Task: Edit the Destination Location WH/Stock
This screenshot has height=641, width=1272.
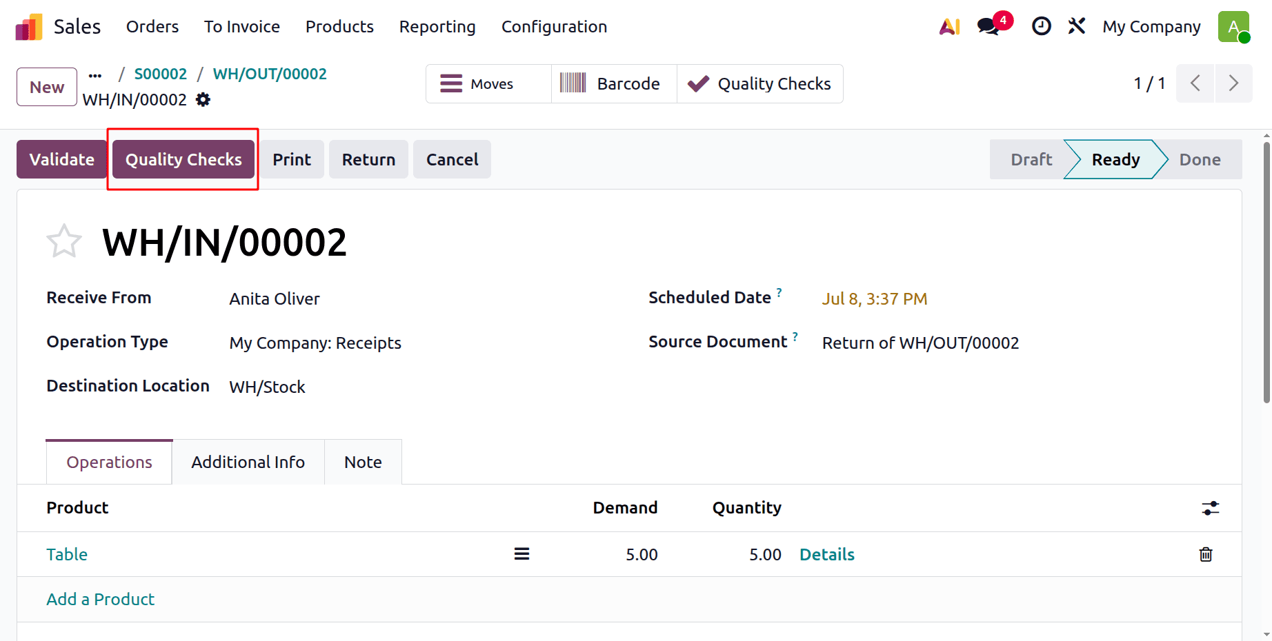Action: pos(268,387)
